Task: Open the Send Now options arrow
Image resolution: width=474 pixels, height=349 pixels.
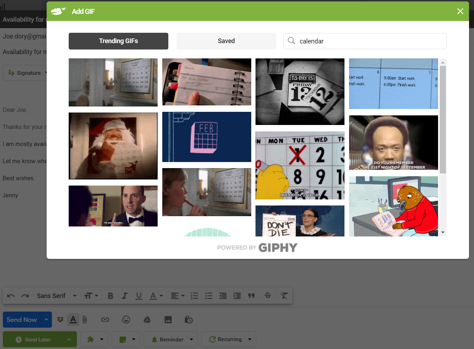Action: point(47,320)
